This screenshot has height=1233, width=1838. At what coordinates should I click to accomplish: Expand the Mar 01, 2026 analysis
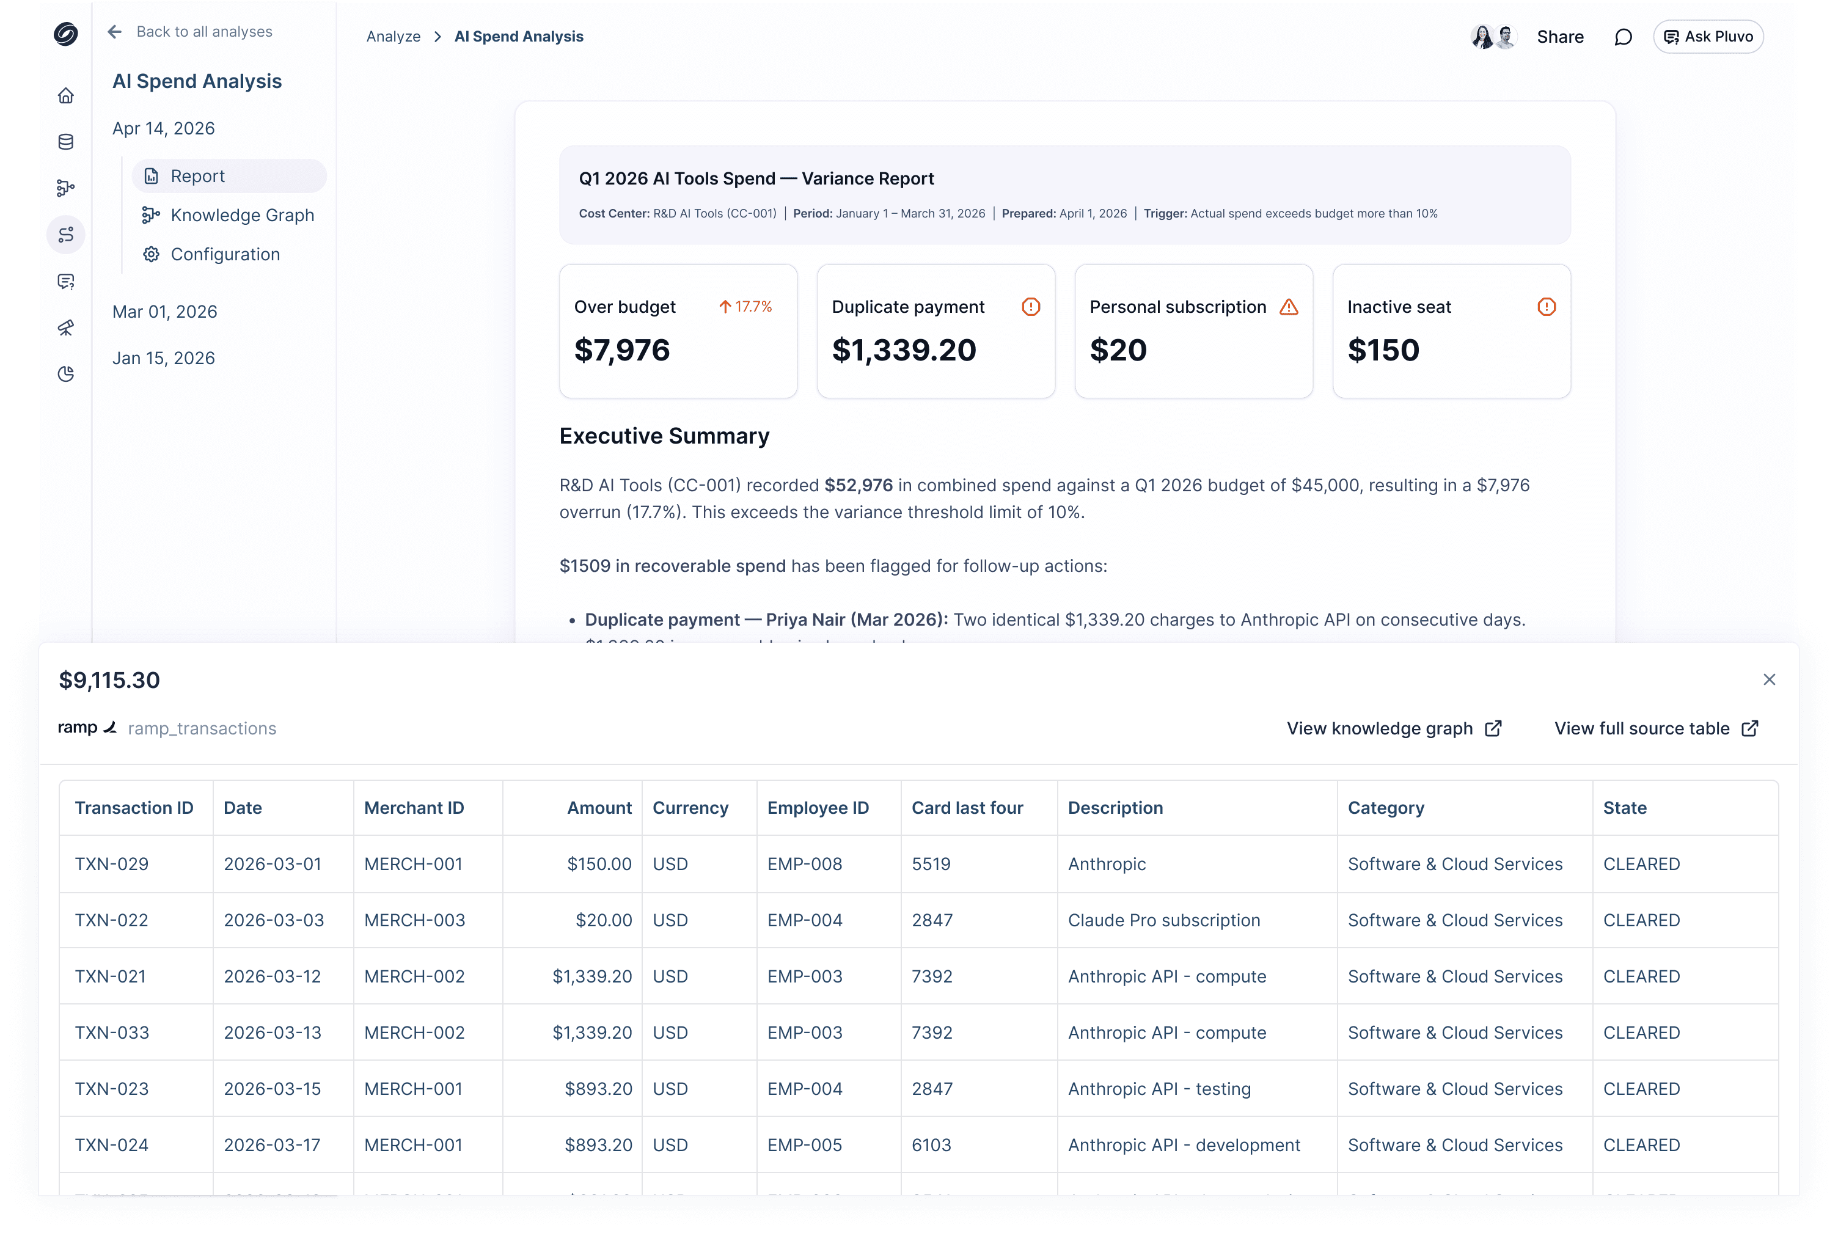coord(164,312)
